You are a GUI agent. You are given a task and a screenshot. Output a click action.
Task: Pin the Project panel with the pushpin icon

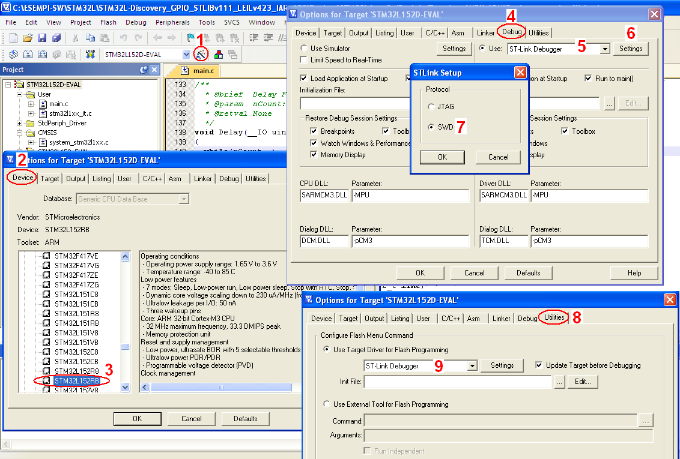[144, 70]
